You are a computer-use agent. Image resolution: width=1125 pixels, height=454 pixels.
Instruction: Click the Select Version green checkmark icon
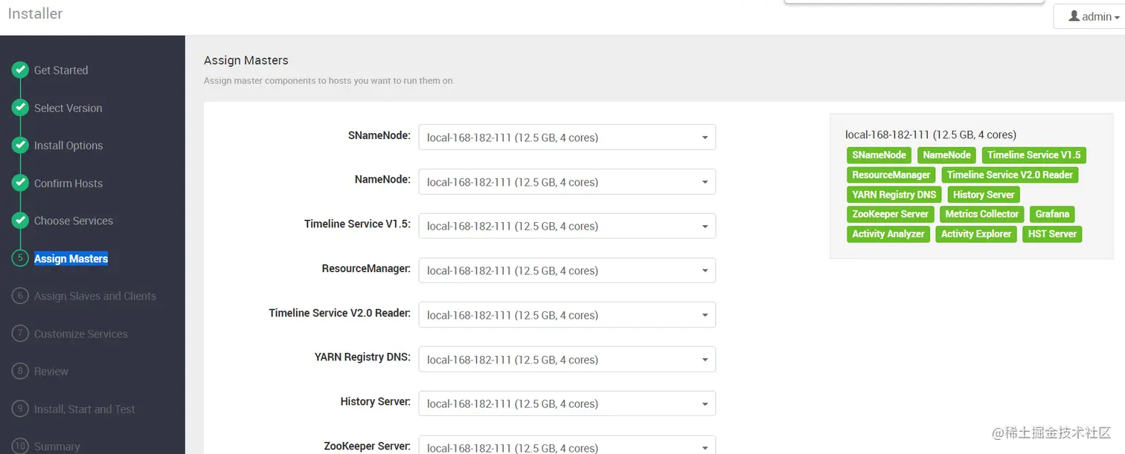20,108
